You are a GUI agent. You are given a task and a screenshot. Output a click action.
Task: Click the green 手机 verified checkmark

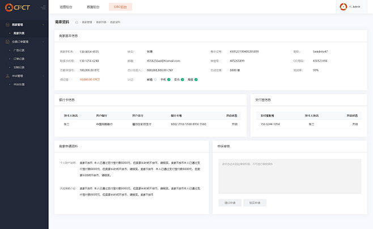click(169, 80)
